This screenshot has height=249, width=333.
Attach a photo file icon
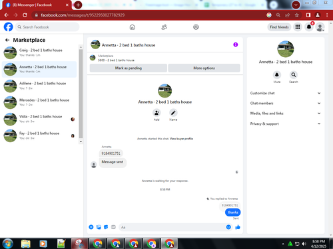pos(99,227)
